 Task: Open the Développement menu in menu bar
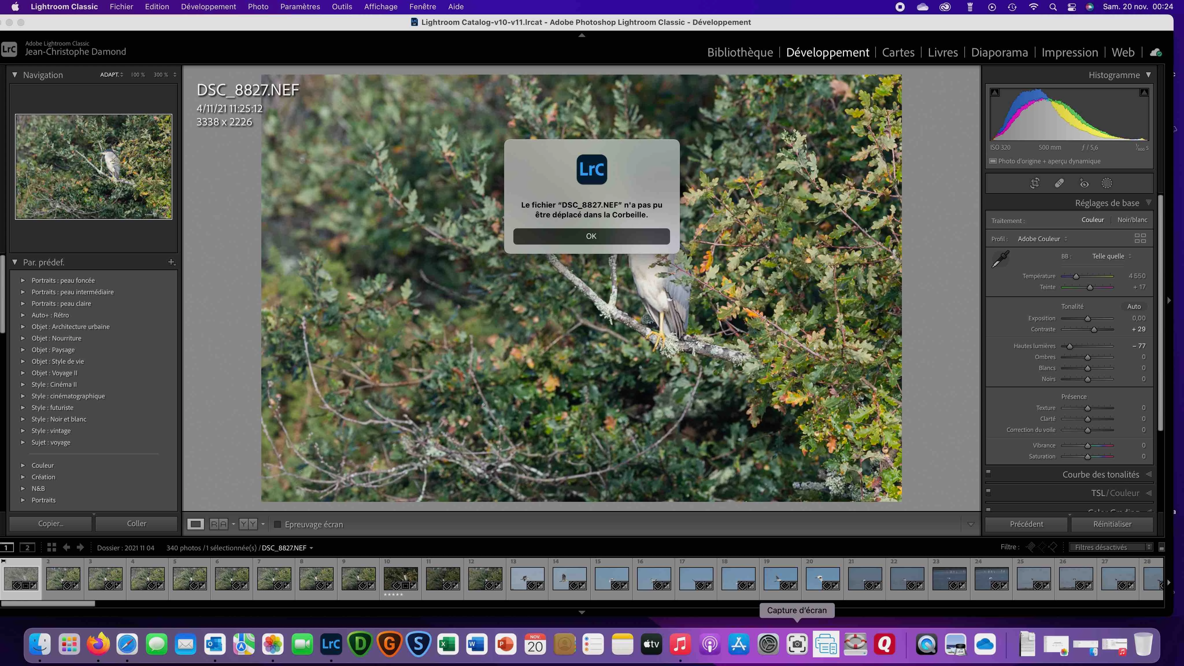pos(208,6)
